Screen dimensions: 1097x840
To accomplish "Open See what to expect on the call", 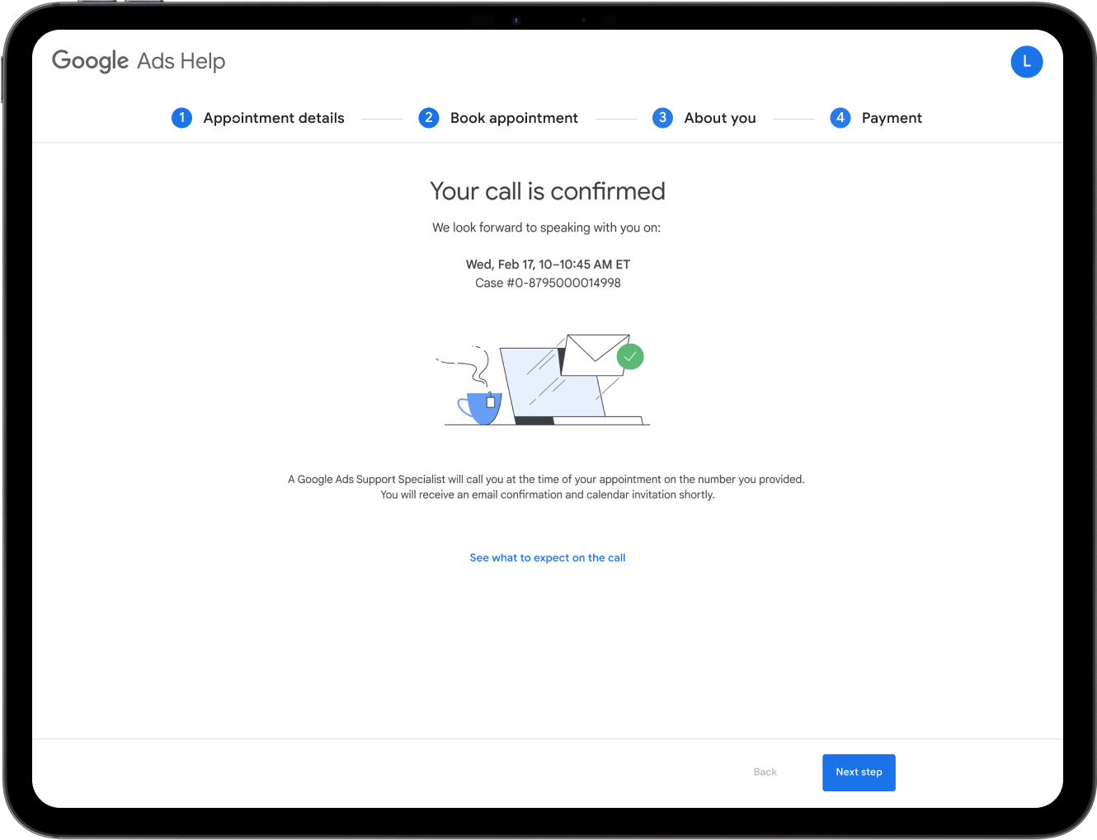I will 548,558.
